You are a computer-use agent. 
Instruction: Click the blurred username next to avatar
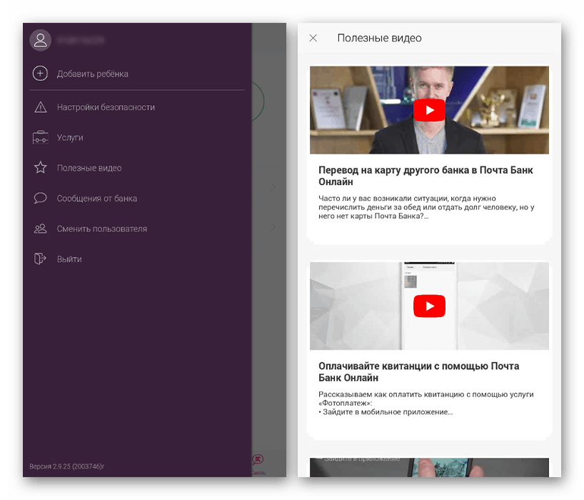pos(81,40)
